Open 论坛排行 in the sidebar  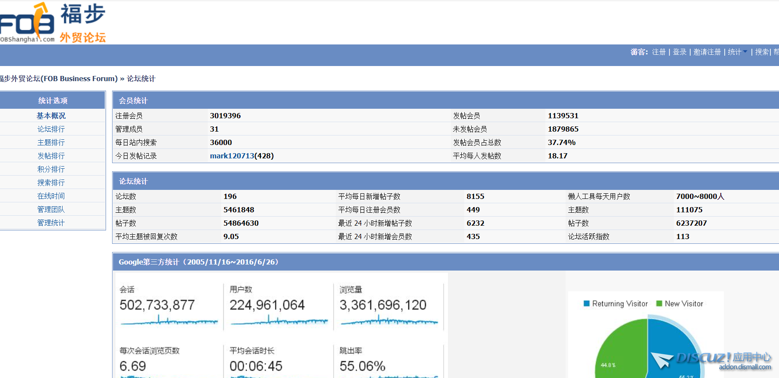pos(51,129)
